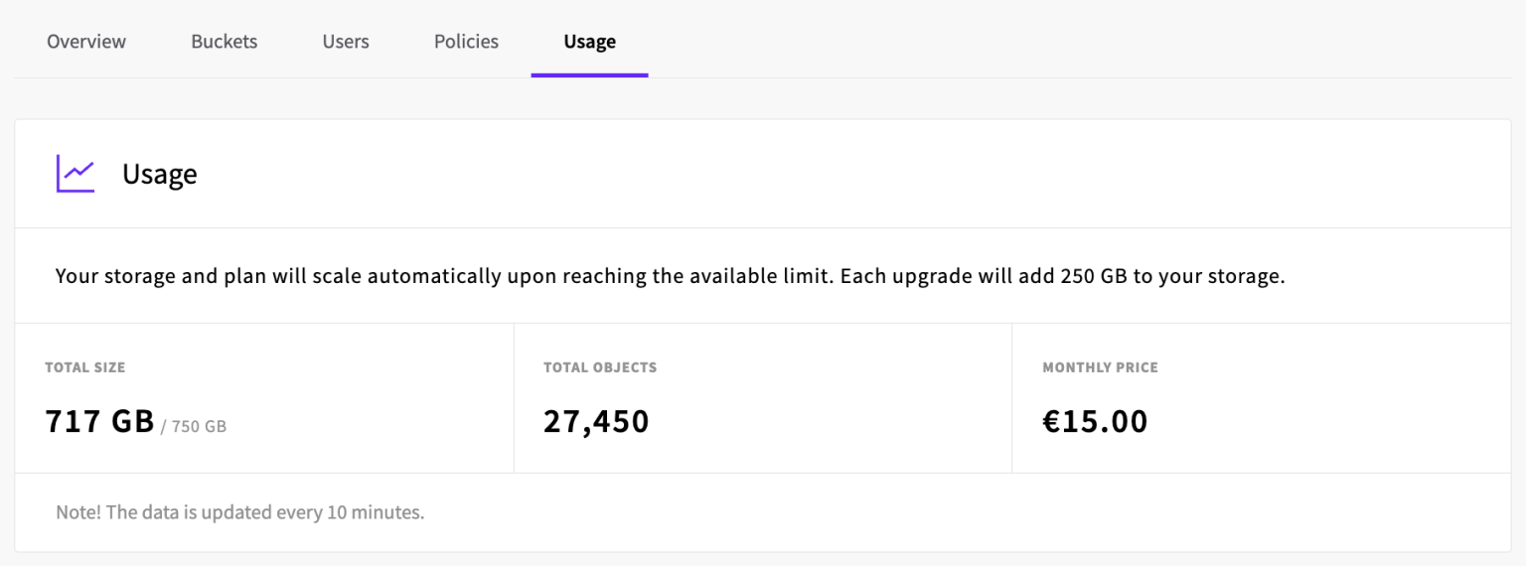The width and height of the screenshot is (1526, 566).
Task: Click the sentence 'Each upgrade will add 250 GB'
Action: (x=1062, y=276)
